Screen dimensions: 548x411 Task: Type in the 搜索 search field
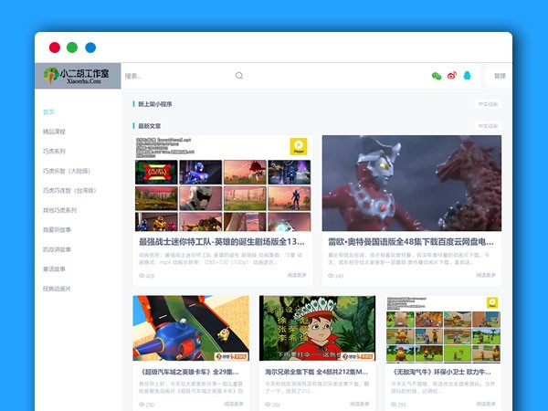pos(174,76)
